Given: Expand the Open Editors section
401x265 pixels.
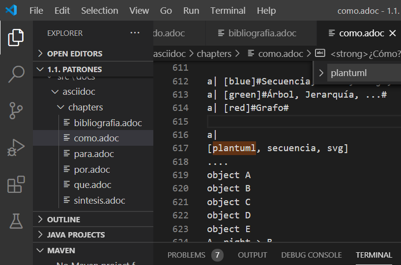Looking at the screenshot, I should [x=75, y=53].
